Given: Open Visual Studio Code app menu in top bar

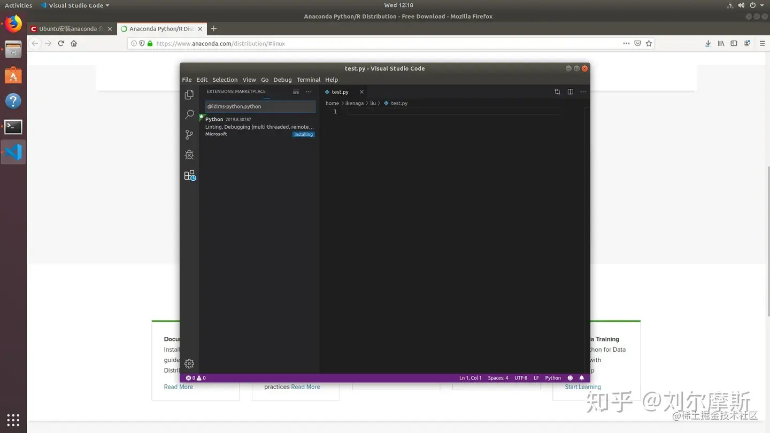Looking at the screenshot, I should 74,5.
